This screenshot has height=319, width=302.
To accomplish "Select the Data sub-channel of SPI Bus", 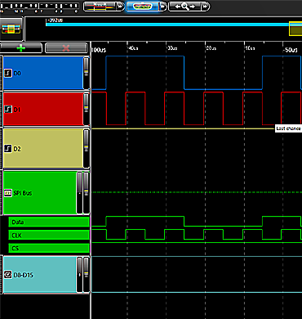I will click(49, 222).
